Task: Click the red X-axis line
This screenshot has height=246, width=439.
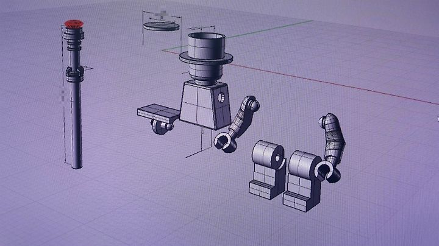Action: point(336,84)
